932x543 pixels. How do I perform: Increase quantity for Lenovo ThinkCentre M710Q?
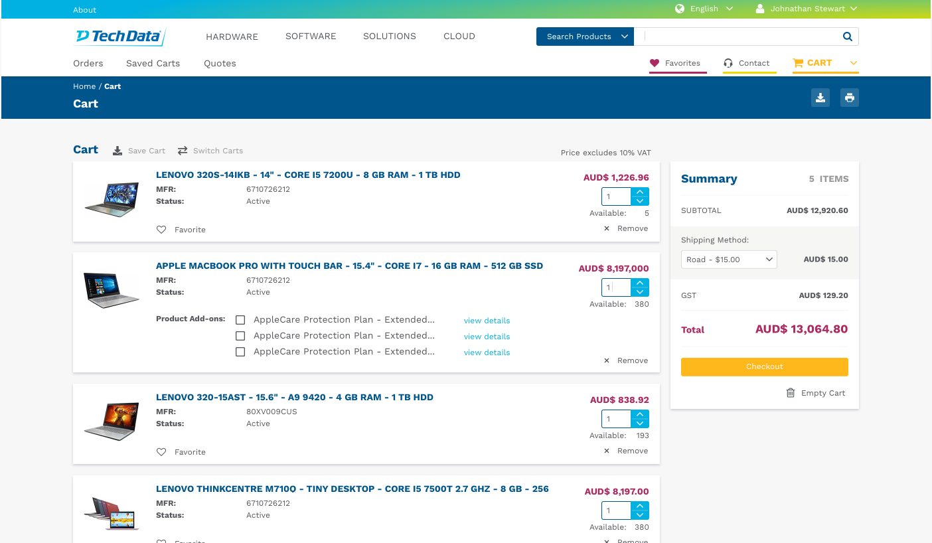pos(640,506)
